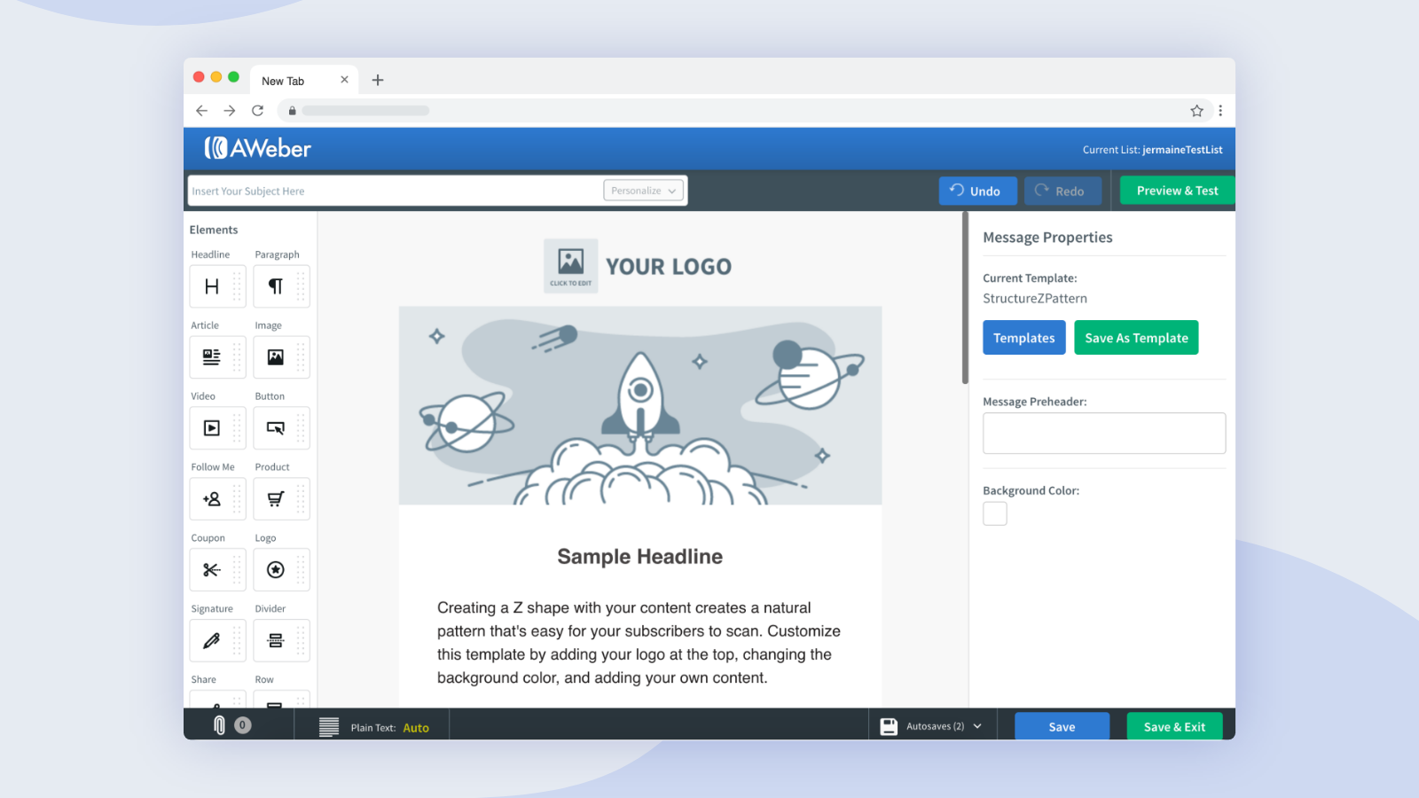Click the YOUR LOGO text
The image size is (1419, 798).
[x=669, y=267]
